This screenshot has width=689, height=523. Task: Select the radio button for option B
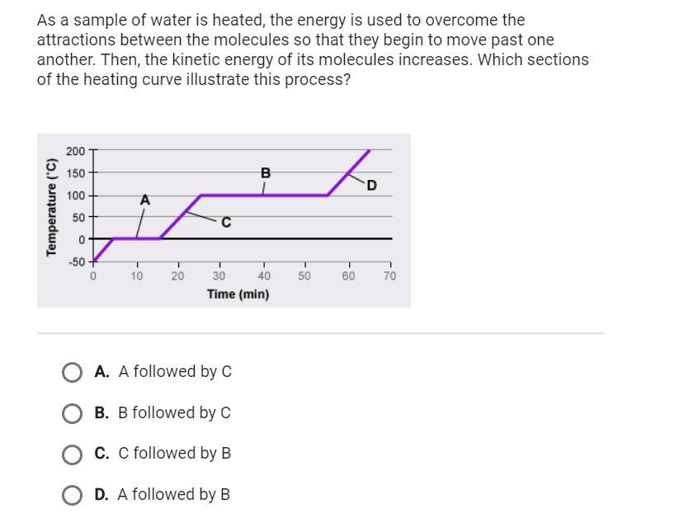pyautogui.click(x=73, y=412)
